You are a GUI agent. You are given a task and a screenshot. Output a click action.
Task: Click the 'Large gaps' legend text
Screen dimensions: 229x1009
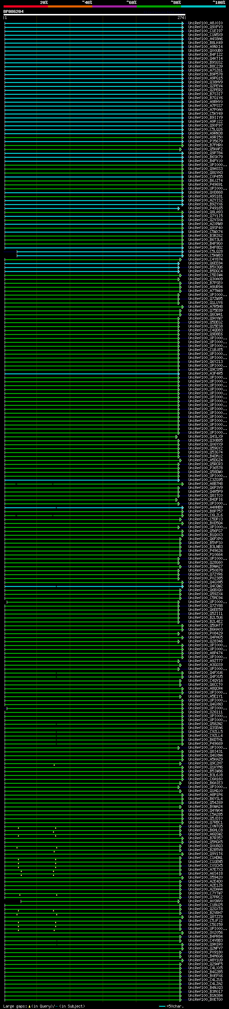click(x=15, y=1006)
